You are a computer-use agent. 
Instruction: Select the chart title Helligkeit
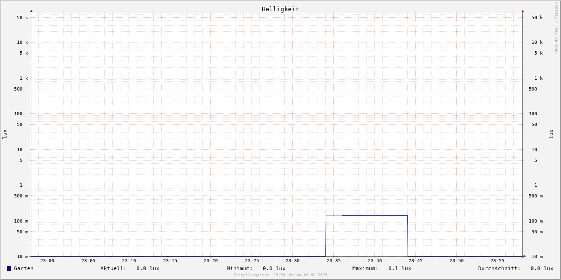coord(280,9)
